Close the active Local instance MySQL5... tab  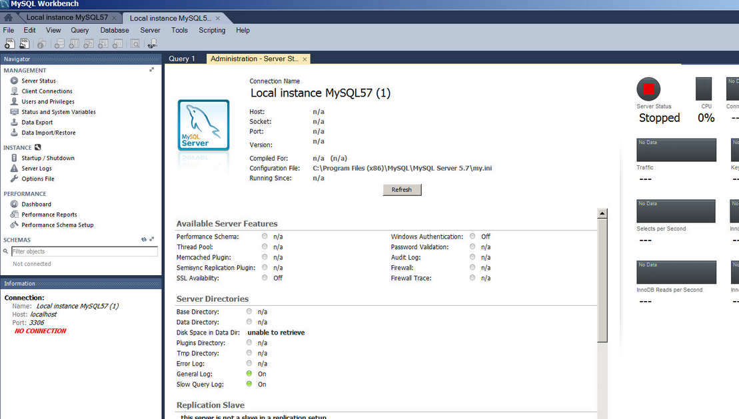point(218,19)
